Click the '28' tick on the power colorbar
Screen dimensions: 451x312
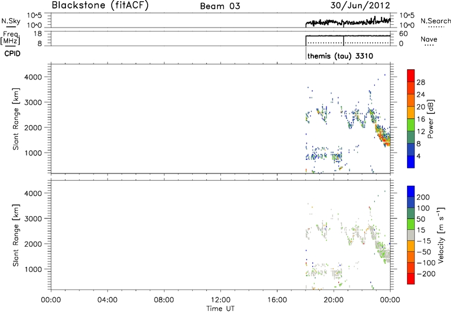tap(421, 82)
